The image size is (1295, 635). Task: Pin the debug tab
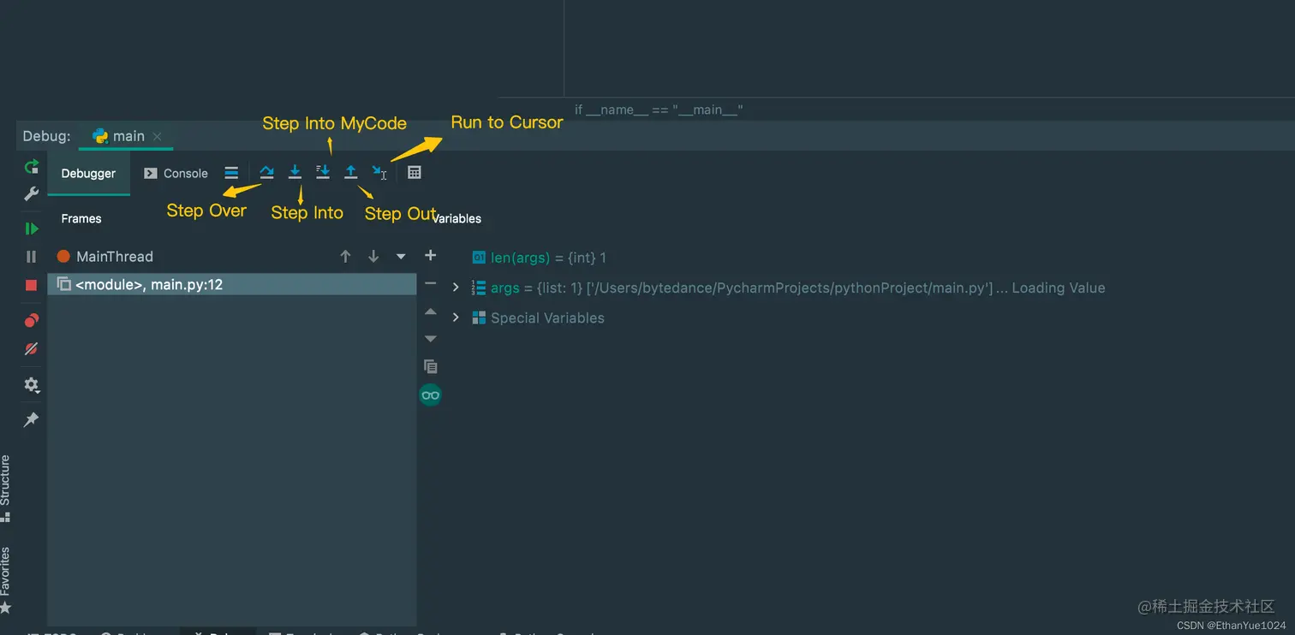click(32, 419)
